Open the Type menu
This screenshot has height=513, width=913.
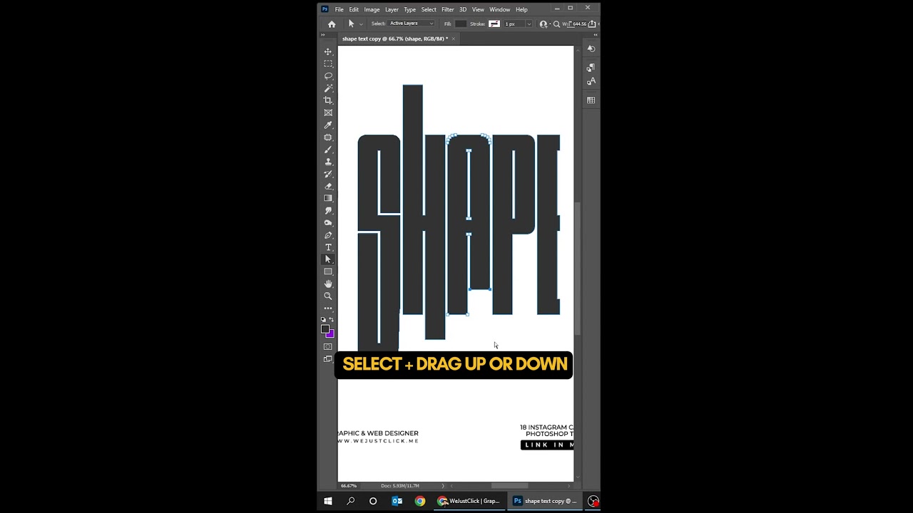point(409,9)
